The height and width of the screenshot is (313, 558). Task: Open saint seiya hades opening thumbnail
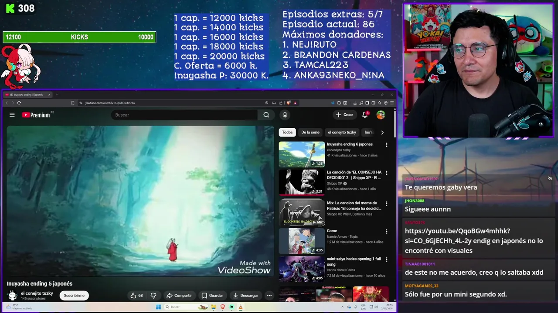302,269
